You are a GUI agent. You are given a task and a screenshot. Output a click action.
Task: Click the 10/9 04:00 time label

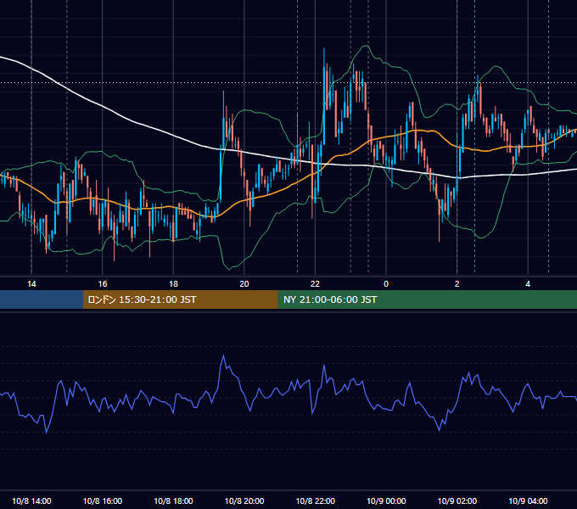click(x=528, y=501)
